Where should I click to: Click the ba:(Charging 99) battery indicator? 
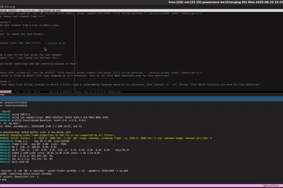click(x=233, y=2)
